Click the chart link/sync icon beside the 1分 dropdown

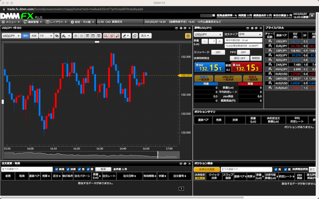point(57,36)
